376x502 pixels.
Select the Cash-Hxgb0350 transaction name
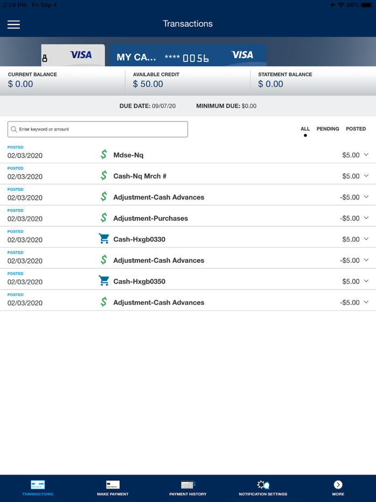point(139,282)
